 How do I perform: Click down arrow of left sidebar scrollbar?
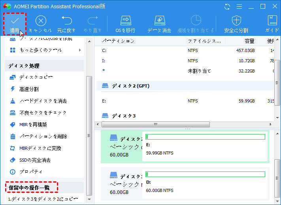point(89,199)
